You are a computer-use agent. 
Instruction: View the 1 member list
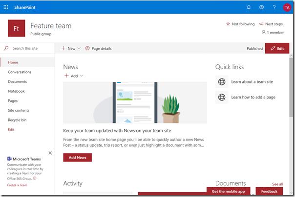(x=273, y=33)
